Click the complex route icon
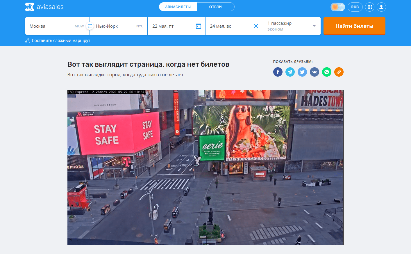 coord(28,40)
